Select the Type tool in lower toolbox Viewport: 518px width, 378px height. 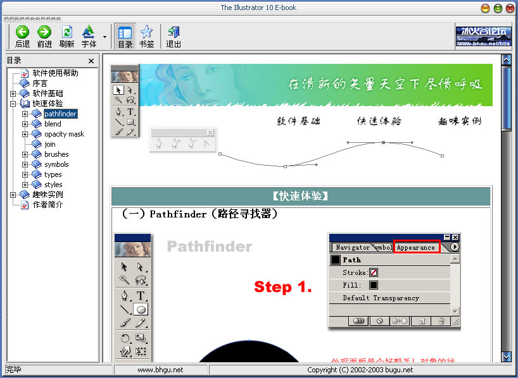(x=141, y=295)
